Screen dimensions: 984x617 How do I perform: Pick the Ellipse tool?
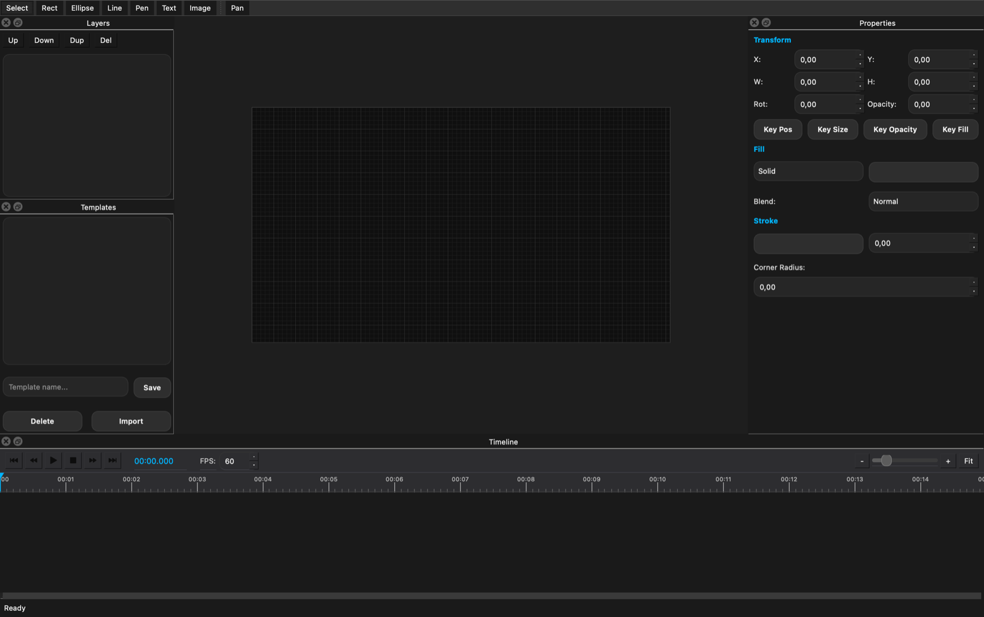coord(82,8)
